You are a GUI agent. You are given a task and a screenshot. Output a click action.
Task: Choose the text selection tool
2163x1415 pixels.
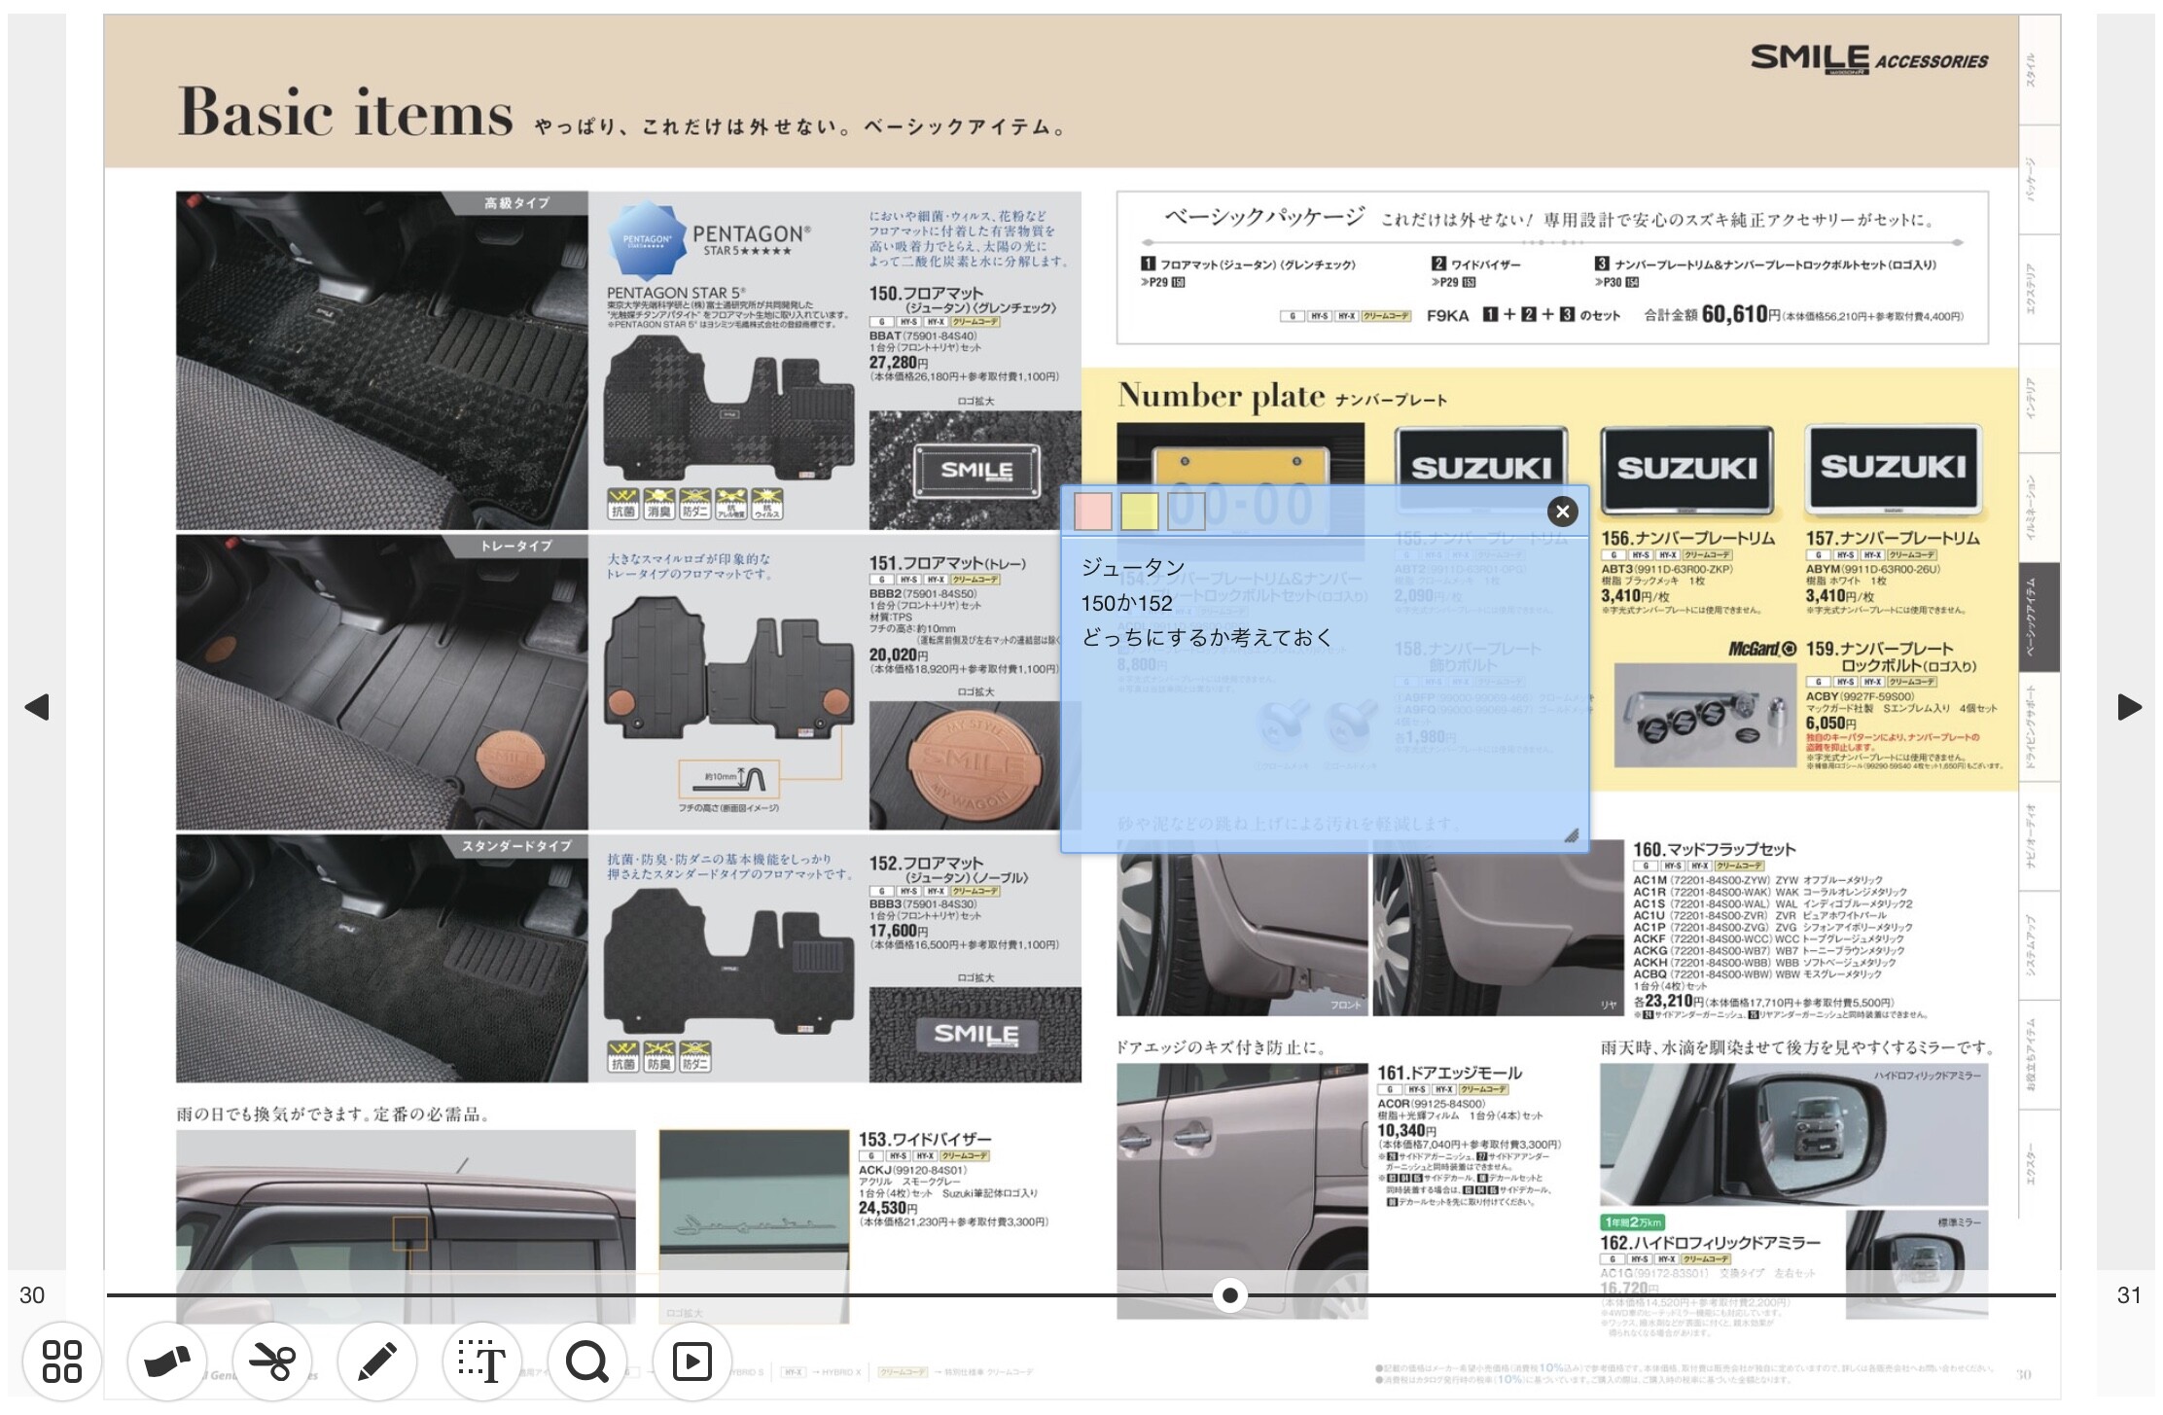[x=482, y=1361]
